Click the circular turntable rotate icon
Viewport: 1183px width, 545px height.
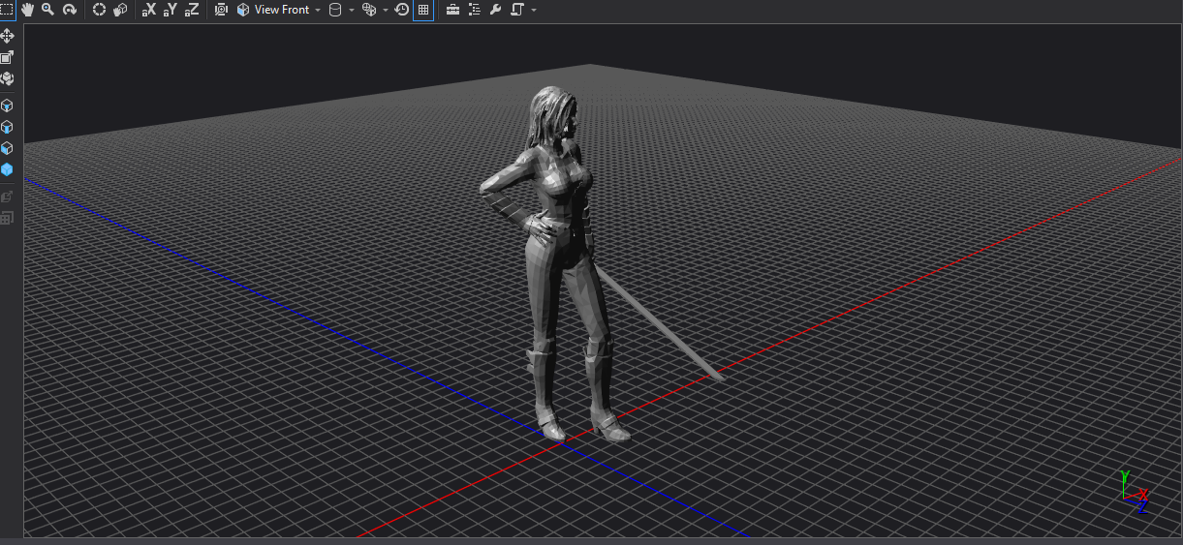point(99,10)
